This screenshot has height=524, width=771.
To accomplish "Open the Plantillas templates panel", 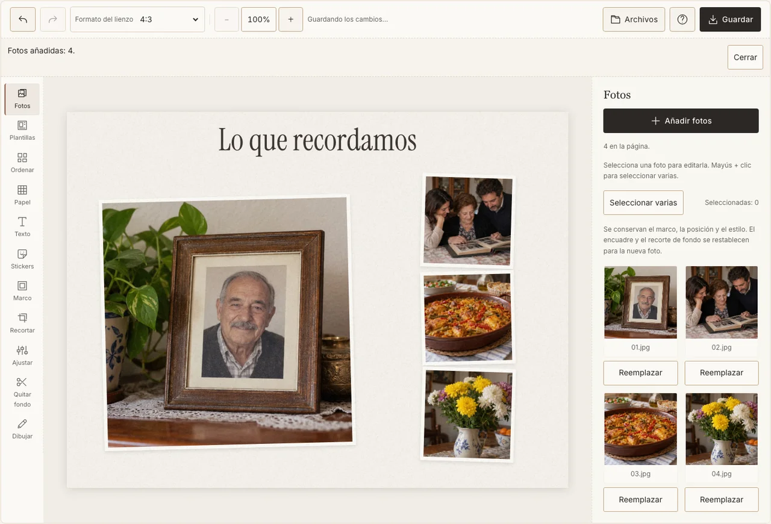I will click(x=22, y=131).
